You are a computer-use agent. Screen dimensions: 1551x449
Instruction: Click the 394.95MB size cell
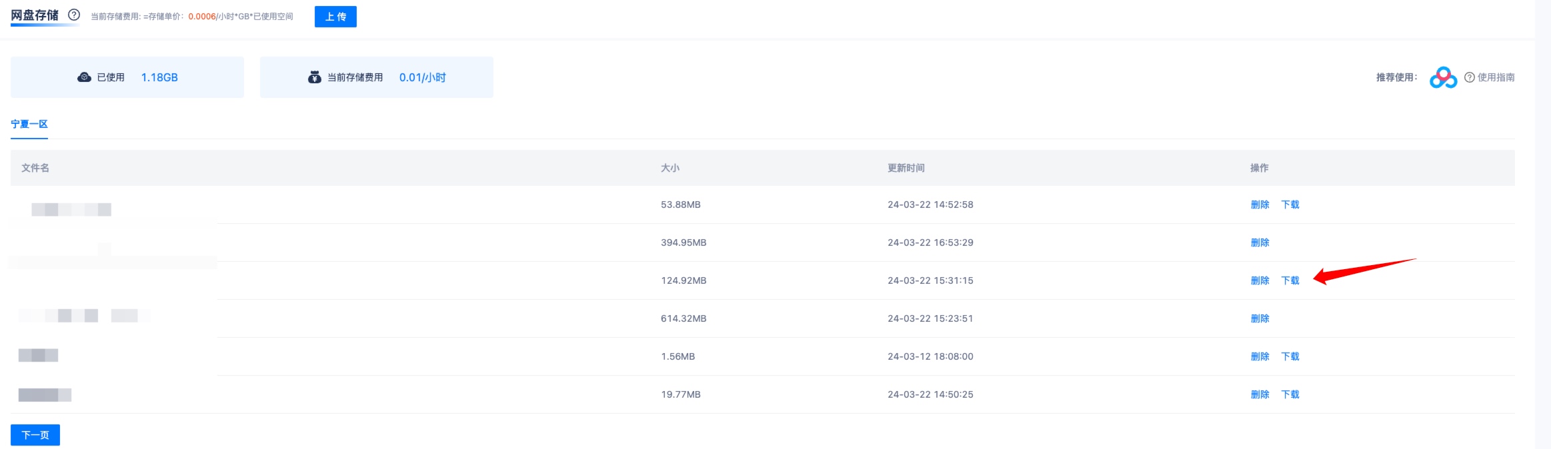click(683, 242)
